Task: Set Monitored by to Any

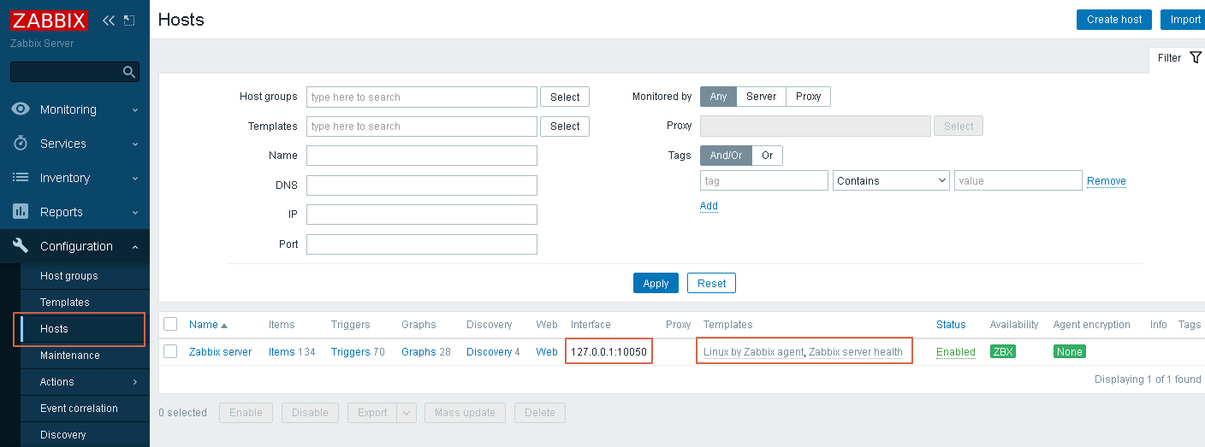Action: click(718, 97)
